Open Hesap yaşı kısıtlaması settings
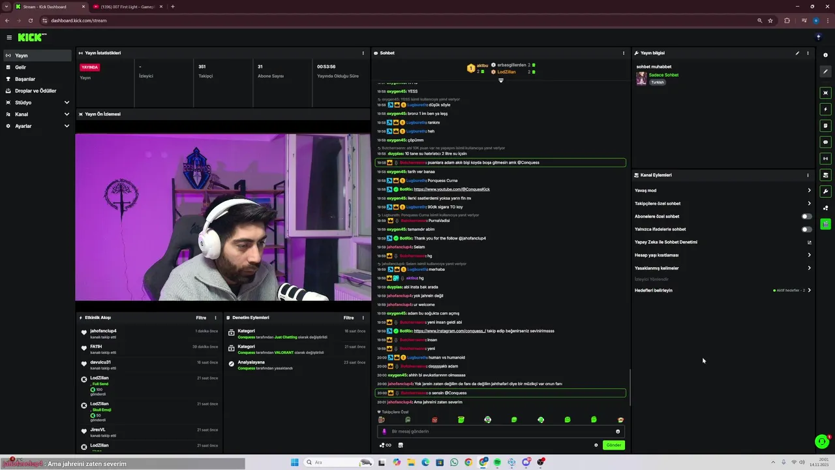The image size is (835, 470). coord(723,255)
